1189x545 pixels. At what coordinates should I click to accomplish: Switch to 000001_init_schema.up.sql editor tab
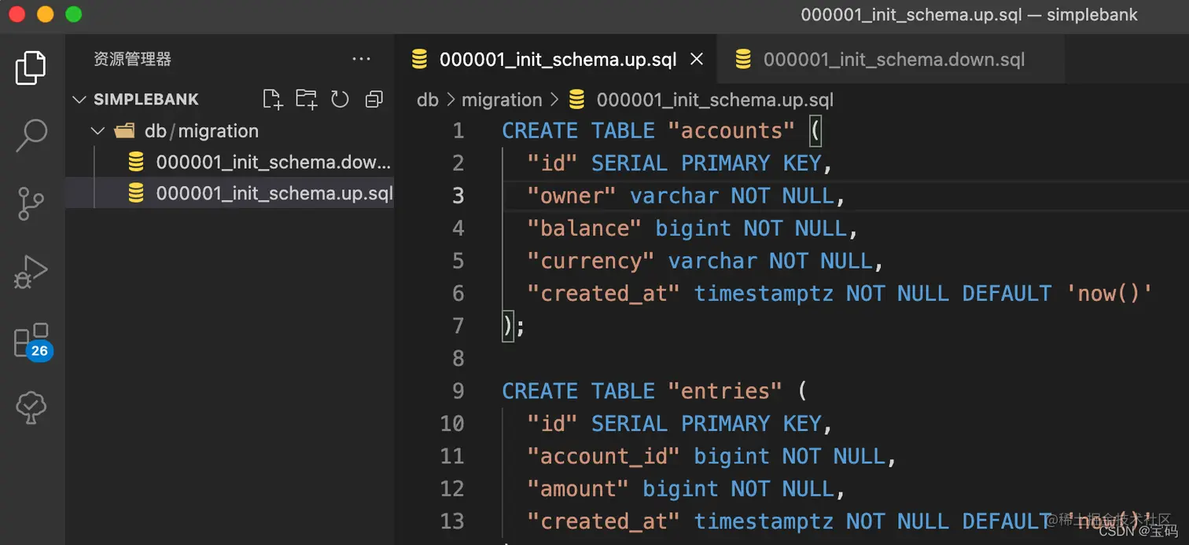point(558,60)
